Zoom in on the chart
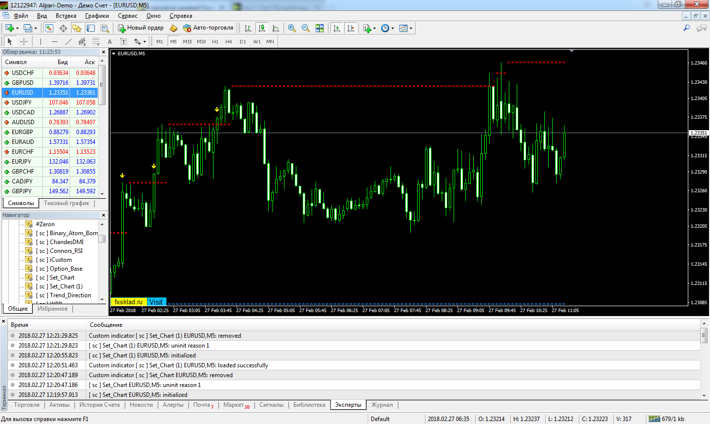 292,28
